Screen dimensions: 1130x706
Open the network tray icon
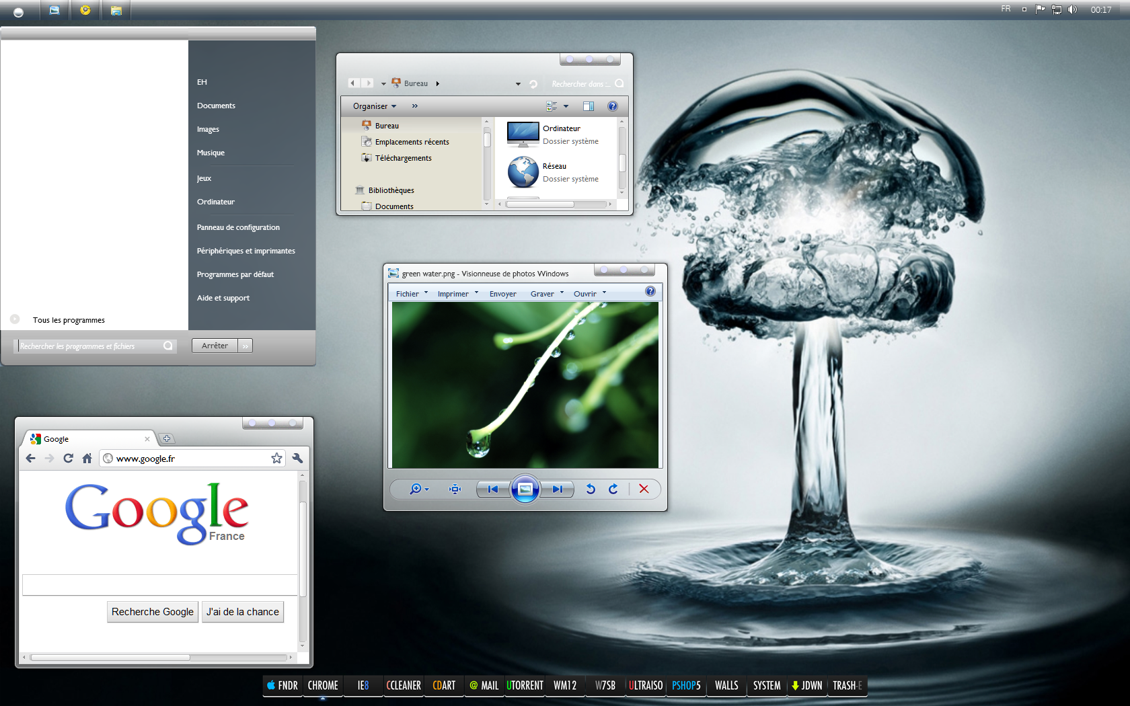1057,9
